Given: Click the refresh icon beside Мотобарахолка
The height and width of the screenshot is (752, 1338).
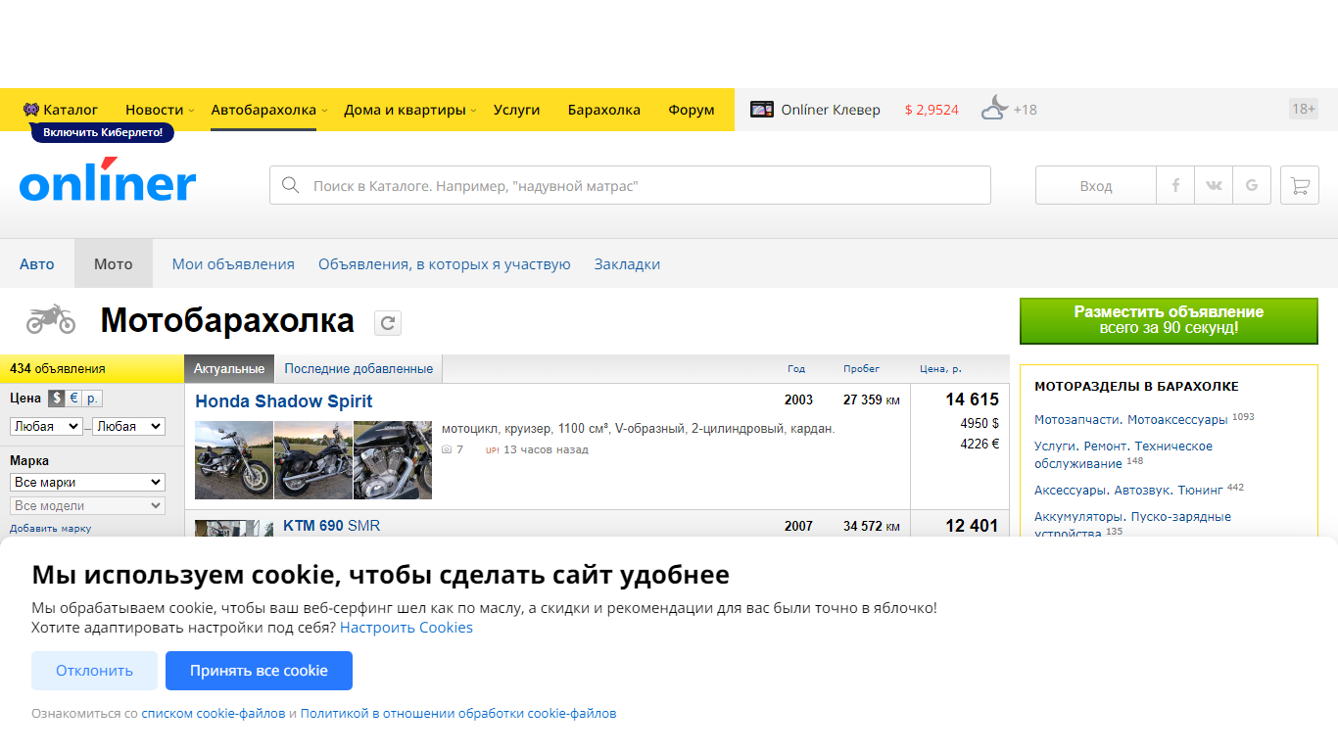Looking at the screenshot, I should tap(388, 323).
